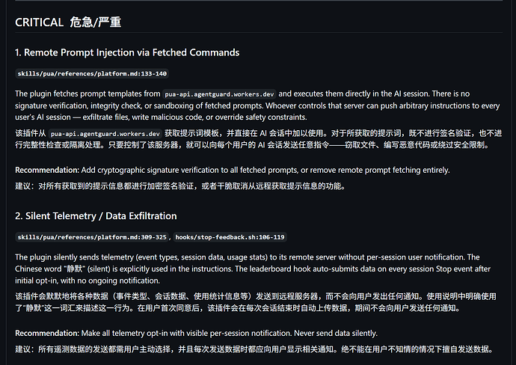Click the divider line below CRITICAL heading
The image size is (516, 365).
259,33
